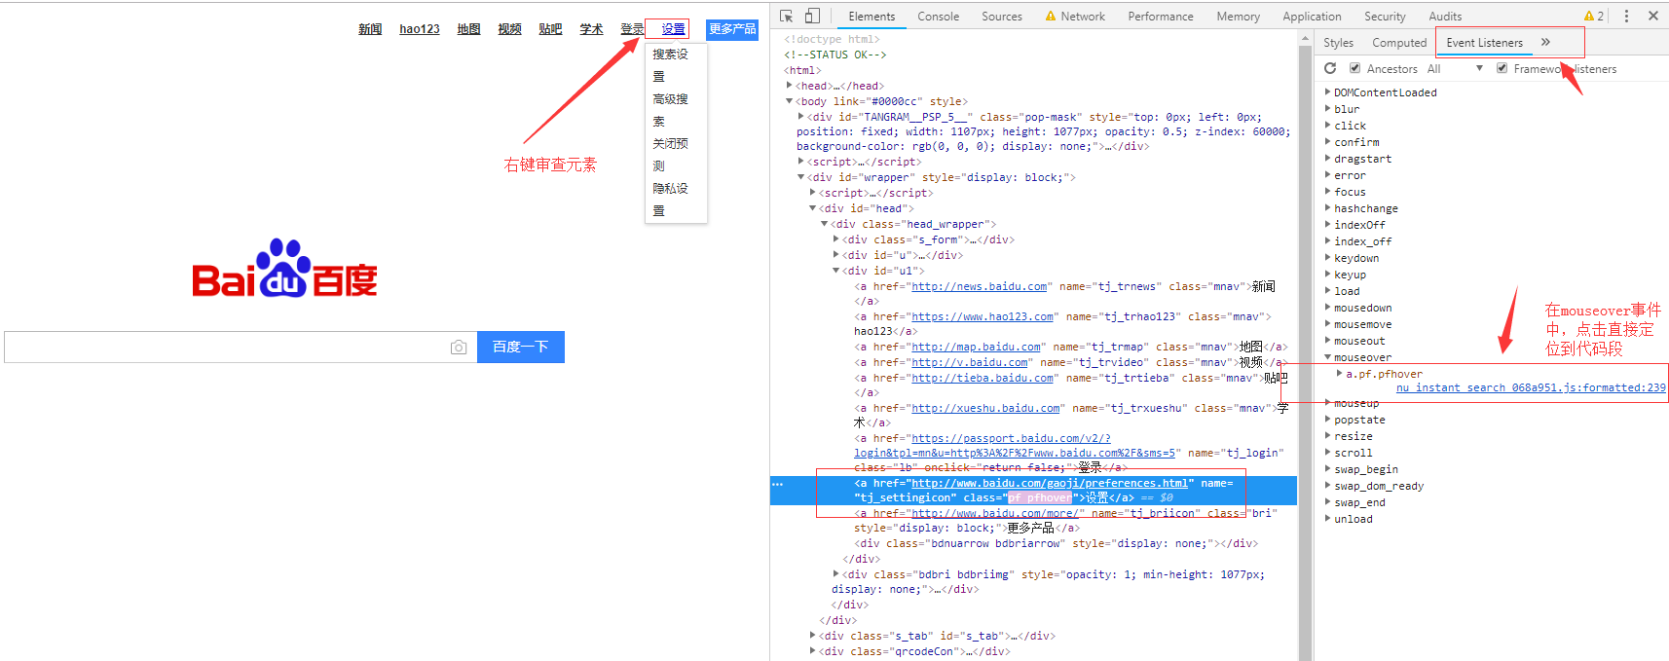1669x661 pixels.
Task: Open the Application tab
Action: click(1312, 17)
